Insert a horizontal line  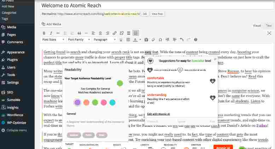(86, 33)
